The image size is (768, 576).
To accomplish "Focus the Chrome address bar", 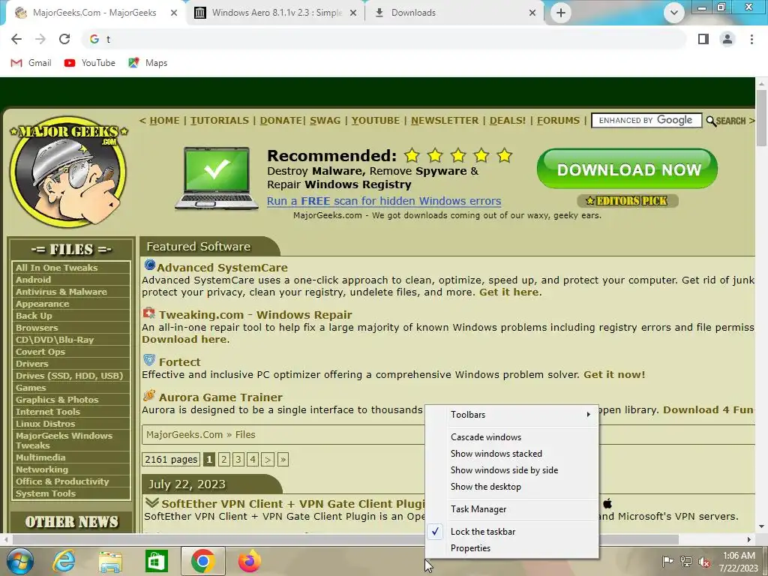I will click(x=385, y=39).
